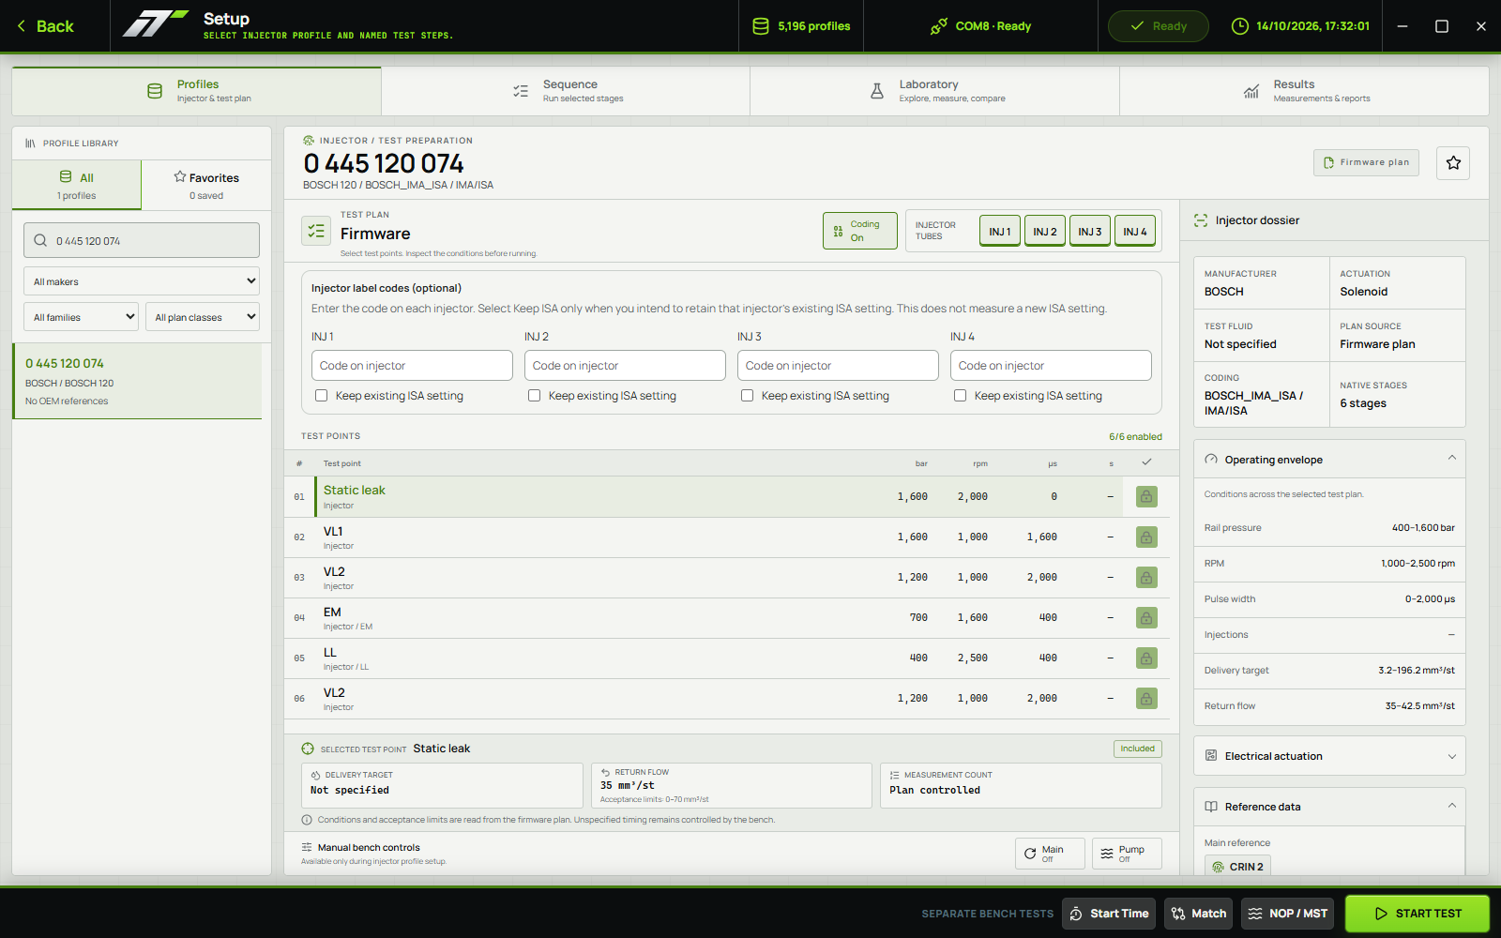Click the checkmark column header icon
The width and height of the screenshot is (1501, 938).
click(x=1146, y=462)
